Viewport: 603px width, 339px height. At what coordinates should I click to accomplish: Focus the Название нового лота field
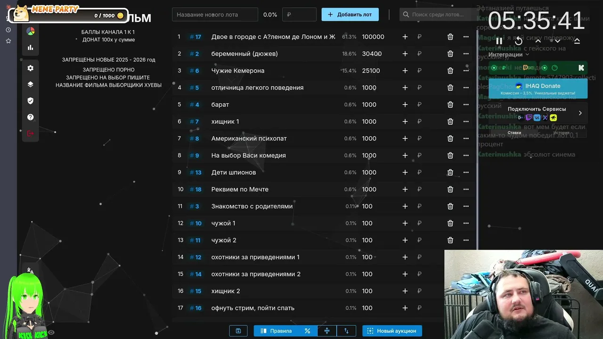(x=215, y=15)
